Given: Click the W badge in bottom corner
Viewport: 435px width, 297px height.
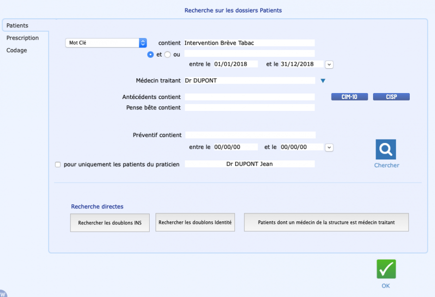Looking at the screenshot, I should 3,294.
